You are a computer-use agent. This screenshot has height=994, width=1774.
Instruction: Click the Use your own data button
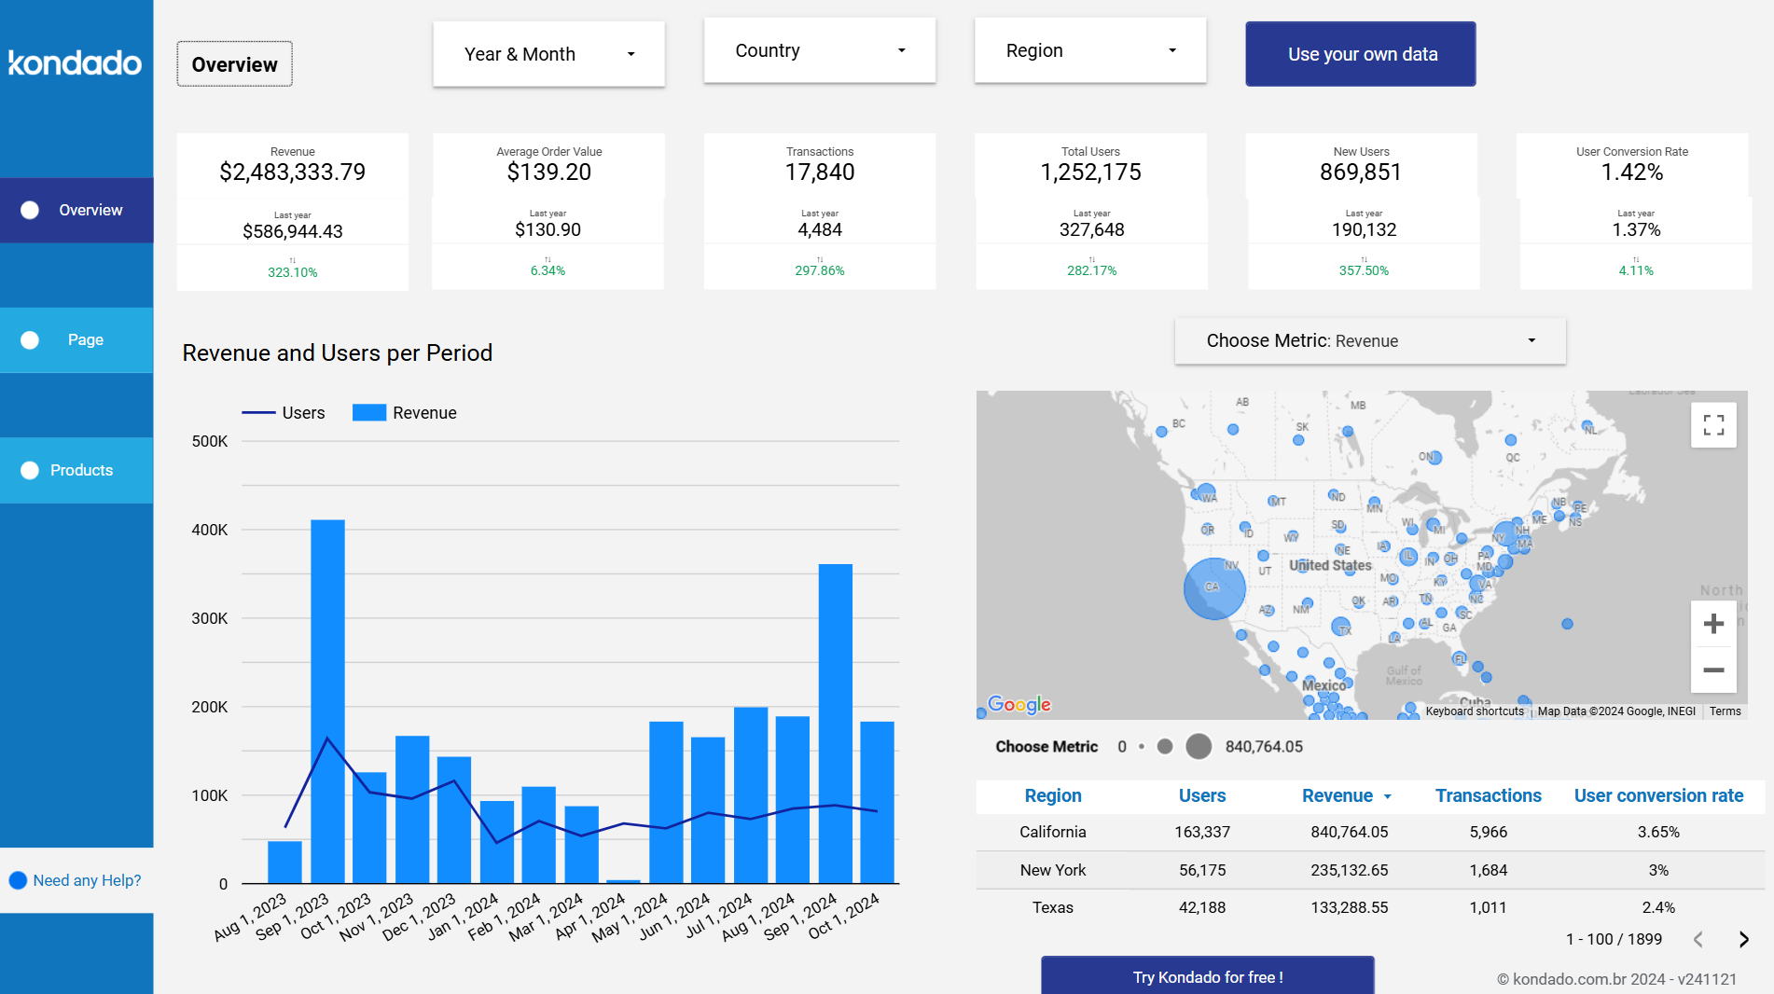click(1360, 53)
